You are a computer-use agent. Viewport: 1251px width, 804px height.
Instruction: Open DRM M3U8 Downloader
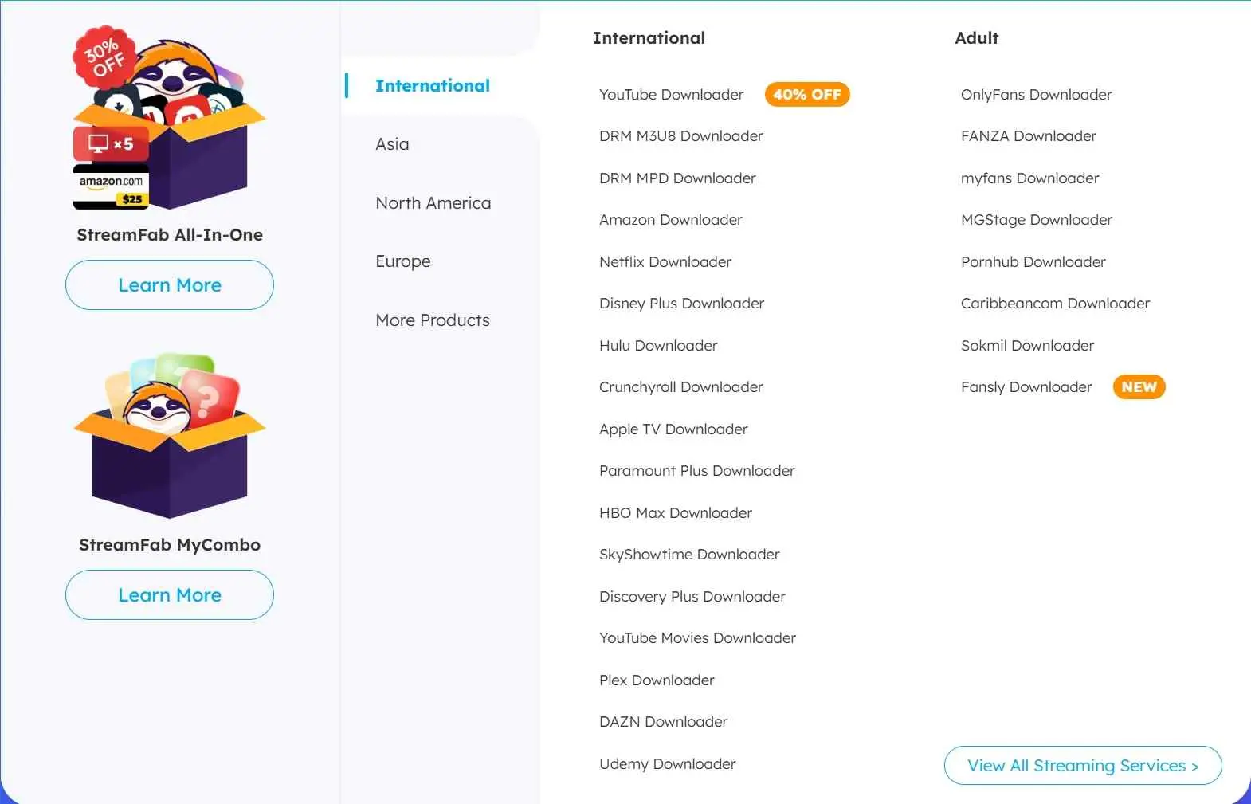[681, 136]
